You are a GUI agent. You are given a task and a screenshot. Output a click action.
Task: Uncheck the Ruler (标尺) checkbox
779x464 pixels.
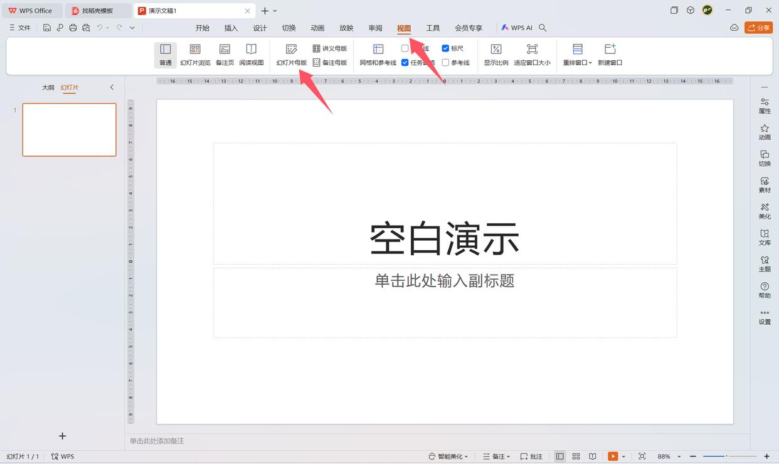[445, 48]
